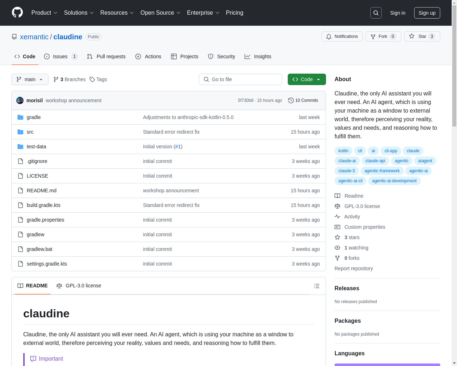Open the README.md file

point(42,191)
